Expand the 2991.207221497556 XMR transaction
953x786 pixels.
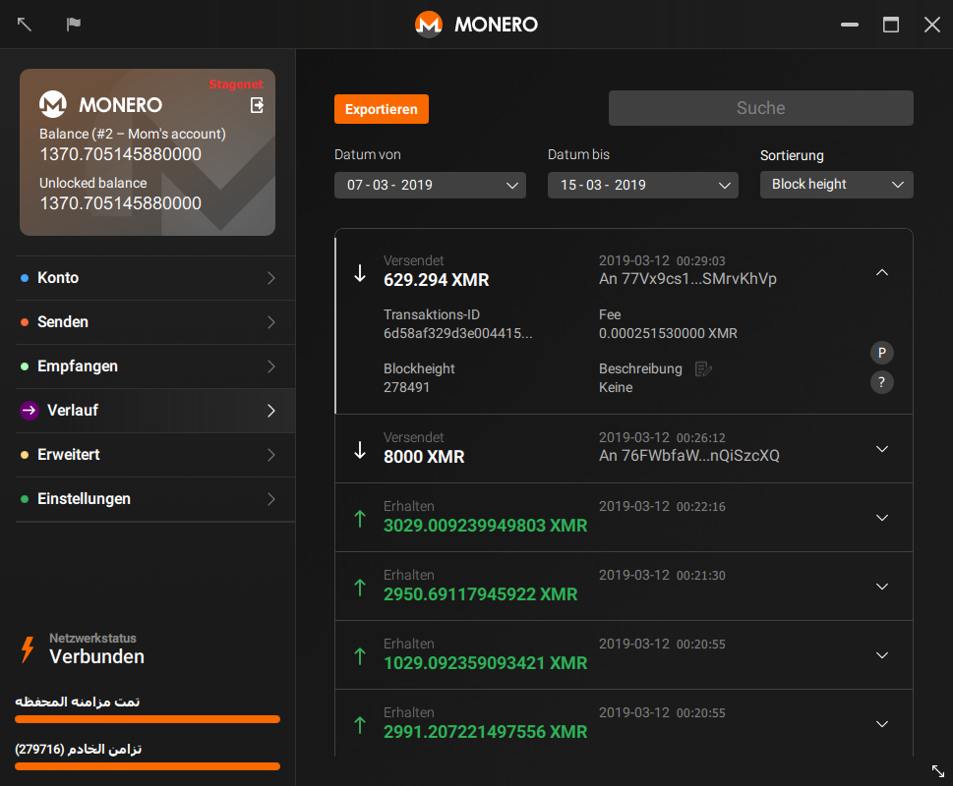(882, 724)
